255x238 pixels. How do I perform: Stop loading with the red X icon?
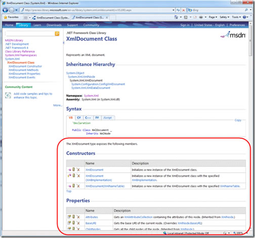[184, 10]
